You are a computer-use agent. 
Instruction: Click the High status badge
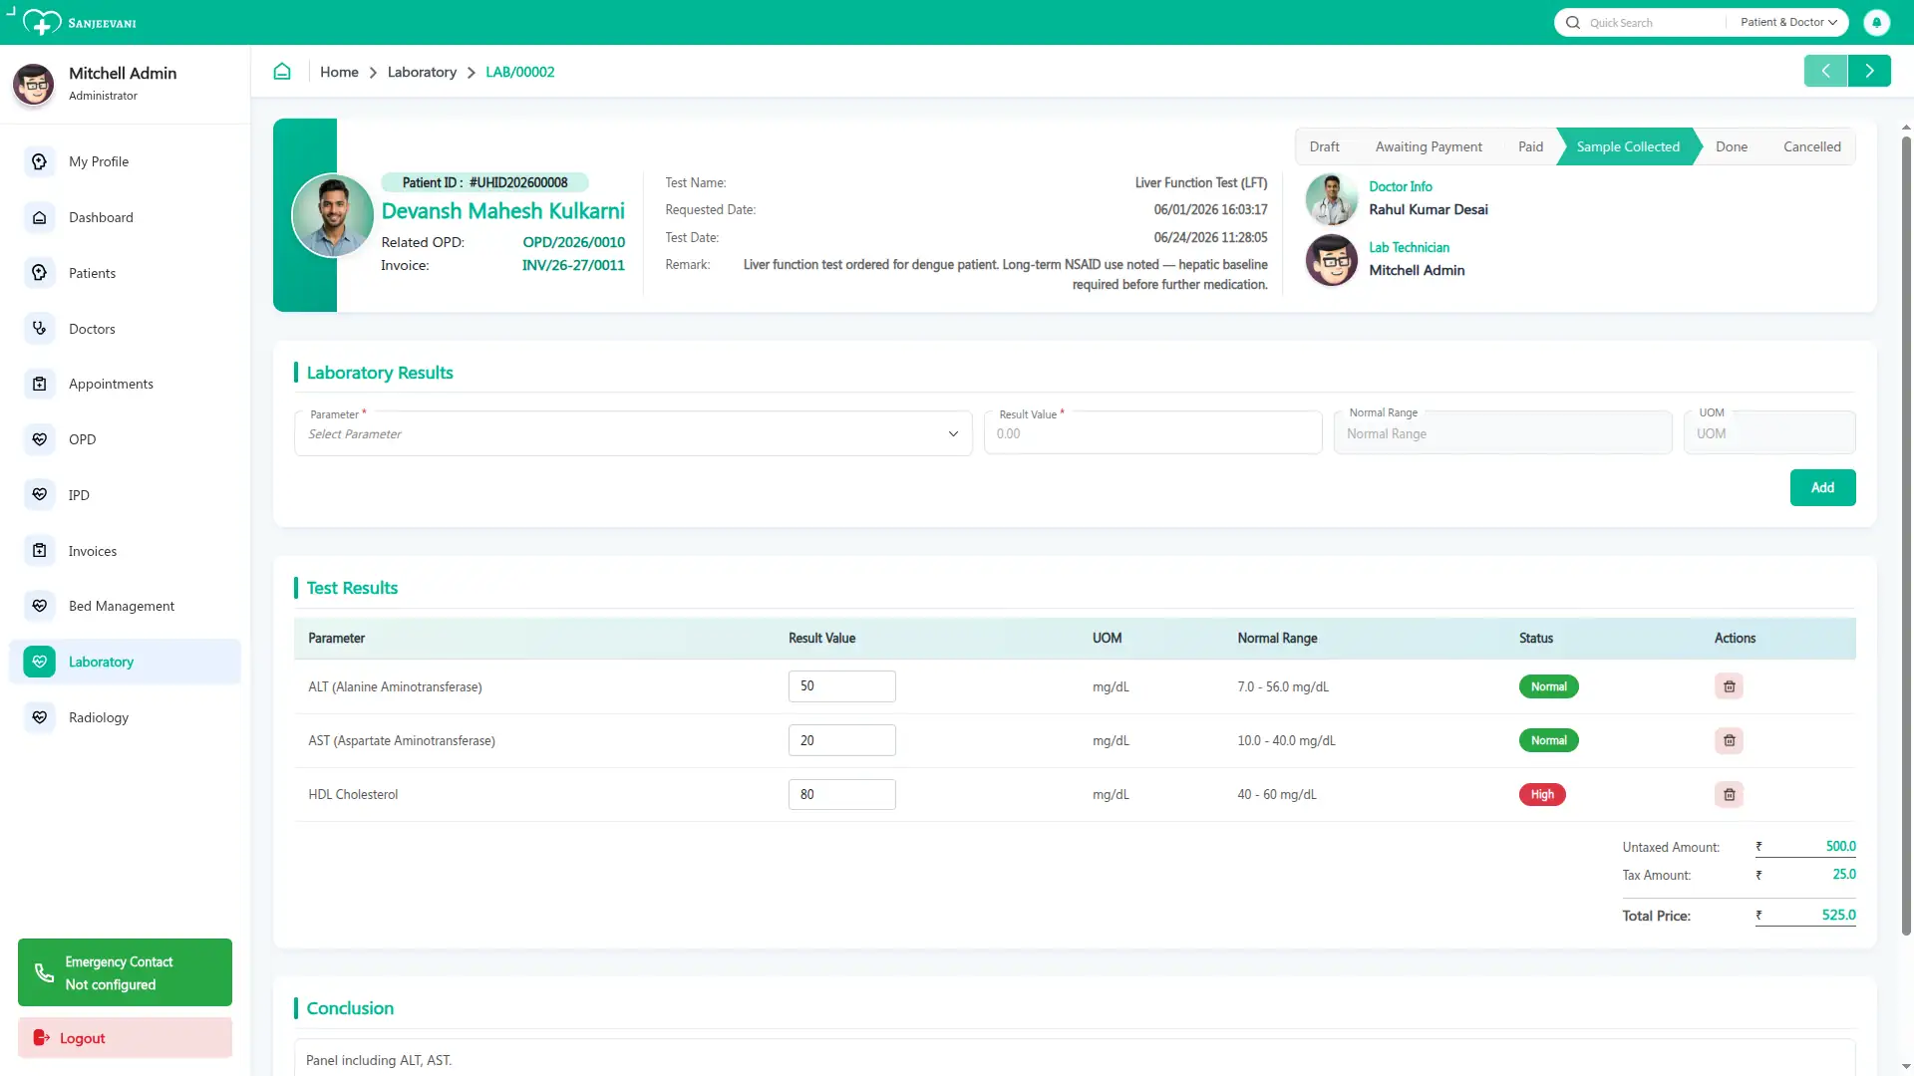1542,794
